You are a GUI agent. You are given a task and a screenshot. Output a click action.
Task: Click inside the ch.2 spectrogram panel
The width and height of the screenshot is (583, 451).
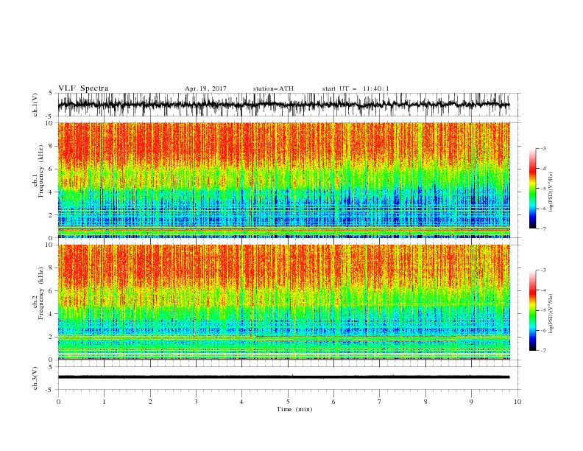point(283,302)
